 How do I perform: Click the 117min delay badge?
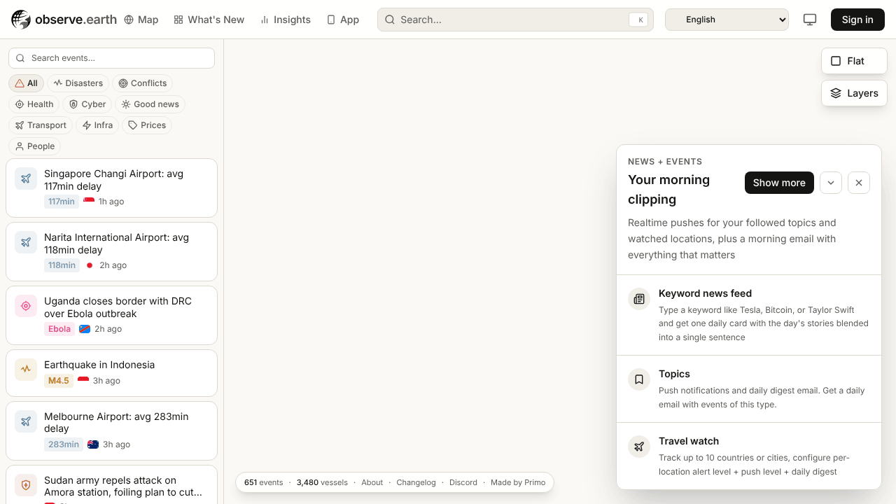click(x=62, y=202)
